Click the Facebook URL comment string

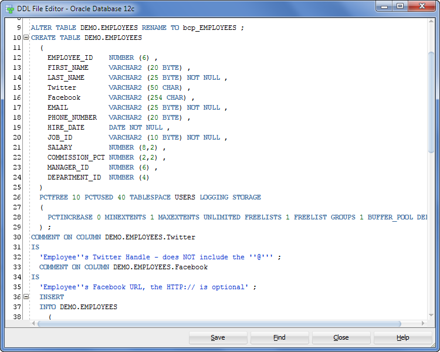[144, 287]
